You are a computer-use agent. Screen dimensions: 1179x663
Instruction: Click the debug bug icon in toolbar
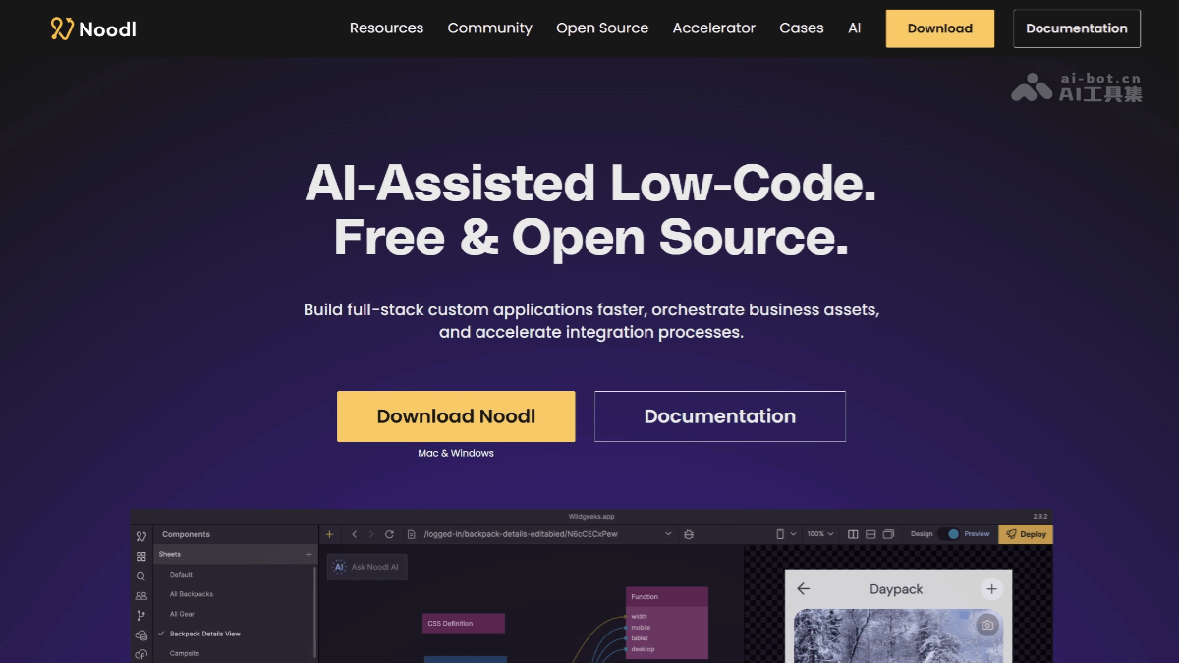[x=689, y=534]
